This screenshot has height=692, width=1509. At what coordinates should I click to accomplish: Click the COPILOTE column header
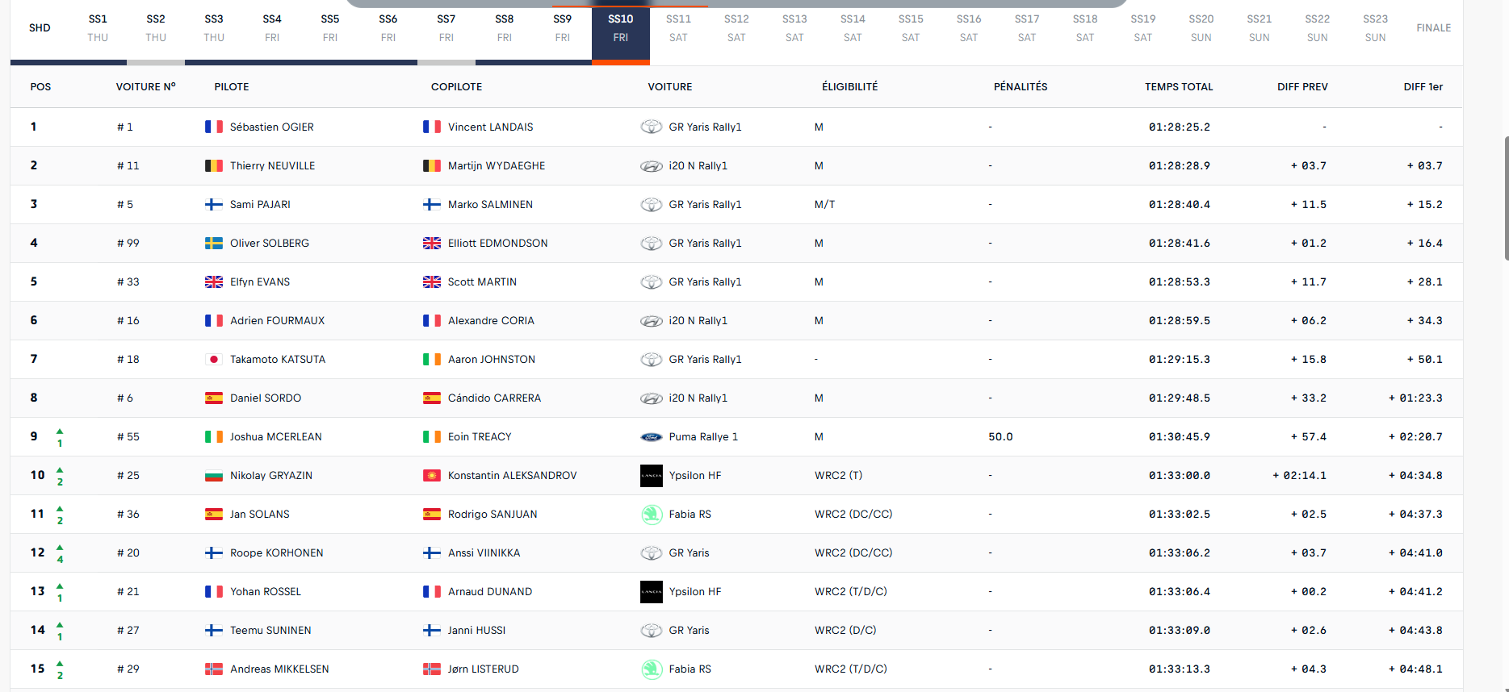coord(457,87)
